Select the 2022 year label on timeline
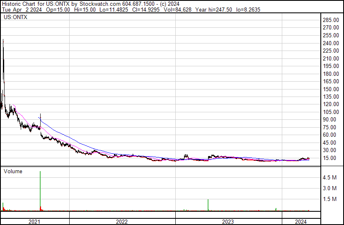The height and width of the screenshot is (225, 344). coord(122,222)
